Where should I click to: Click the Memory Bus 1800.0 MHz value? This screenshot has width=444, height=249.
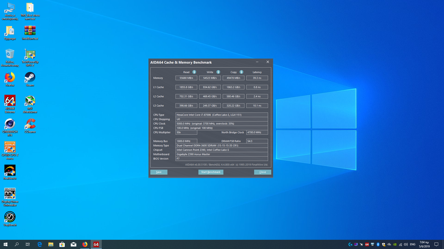click(x=186, y=141)
